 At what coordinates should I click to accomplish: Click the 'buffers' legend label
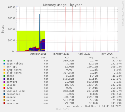12,82
